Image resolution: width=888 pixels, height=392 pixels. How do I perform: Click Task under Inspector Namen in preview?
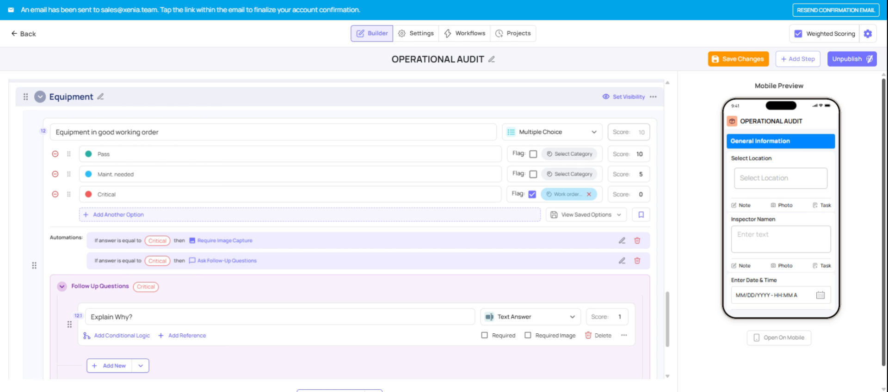point(822,266)
